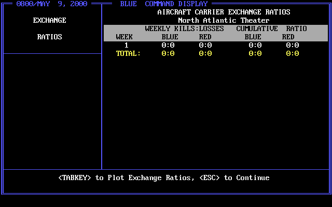Click week 1 weekly RED value 0:0
Image resolution: width=332 pixels, height=207 pixels.
(205, 45)
